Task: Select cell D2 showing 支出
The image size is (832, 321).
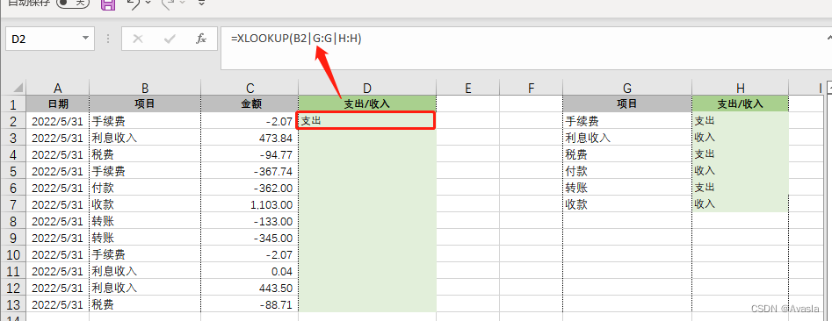Action: point(366,121)
